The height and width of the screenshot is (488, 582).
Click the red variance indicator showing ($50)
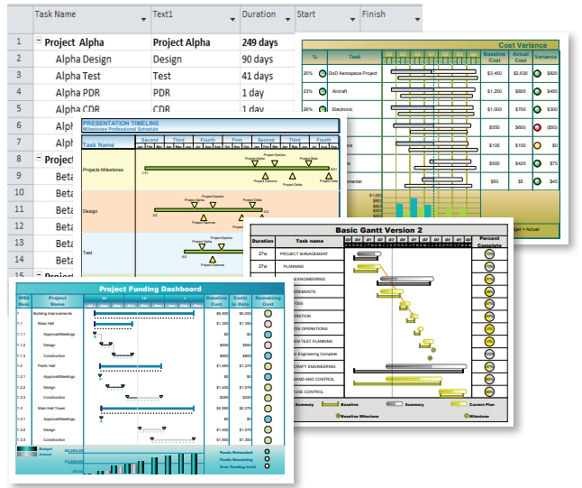(538, 127)
